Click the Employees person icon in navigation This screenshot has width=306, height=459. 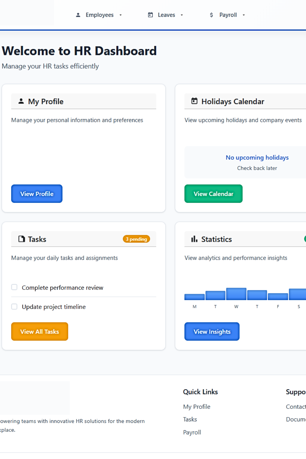click(x=78, y=14)
